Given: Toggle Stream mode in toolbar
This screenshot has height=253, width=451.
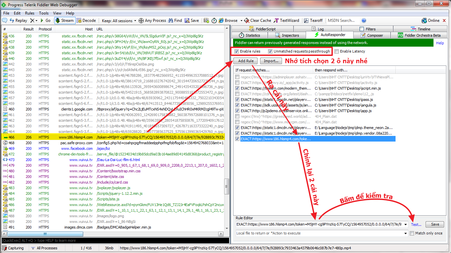Looking at the screenshot, I should pos(65,21).
